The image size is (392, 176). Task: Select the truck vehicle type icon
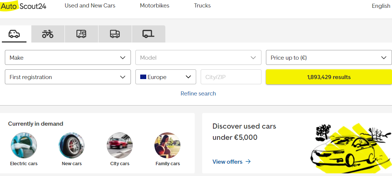tap(115, 34)
